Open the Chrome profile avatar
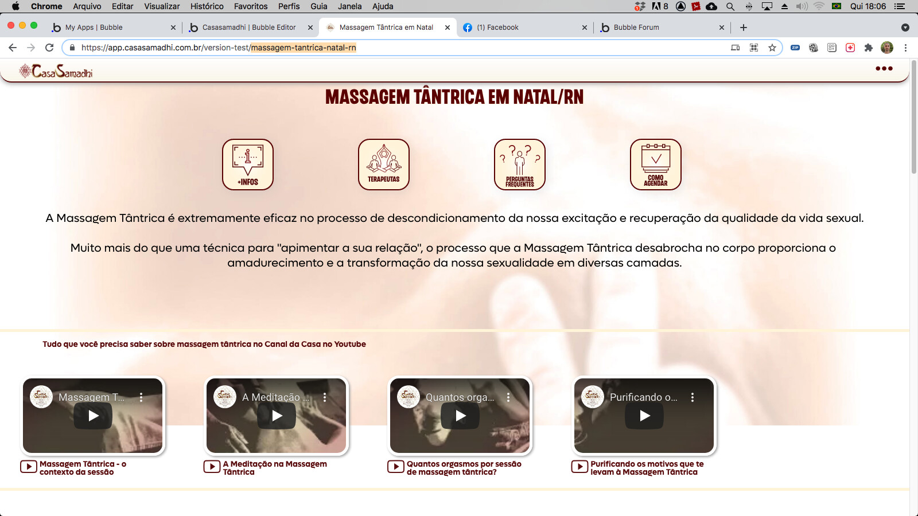 [x=887, y=48]
